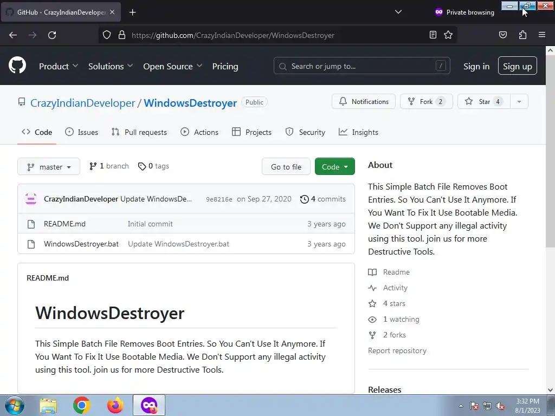This screenshot has width=555, height=416.
Task: Open the Action Center flag icon
Action: click(x=474, y=406)
